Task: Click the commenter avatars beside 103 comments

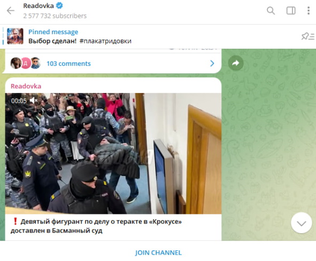Action: pos(25,63)
